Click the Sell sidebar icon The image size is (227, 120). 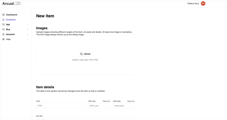[4, 24]
